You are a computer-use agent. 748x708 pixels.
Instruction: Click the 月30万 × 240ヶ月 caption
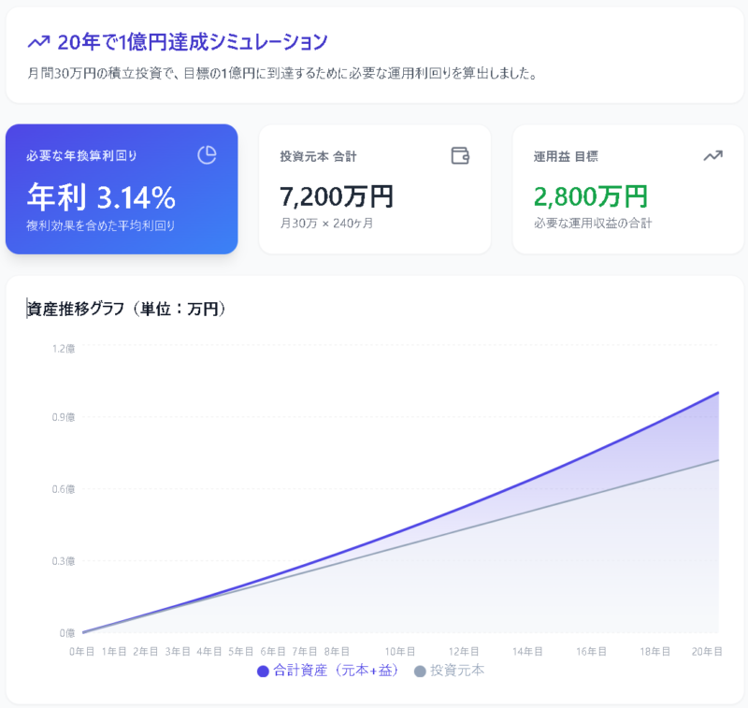pyautogui.click(x=326, y=224)
